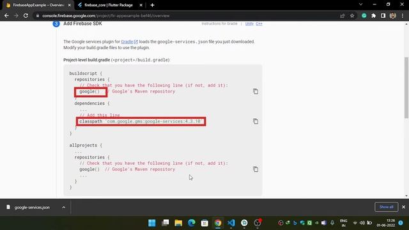Copy the classpath google-services line
Screen dimensions: 409x230
point(256,121)
